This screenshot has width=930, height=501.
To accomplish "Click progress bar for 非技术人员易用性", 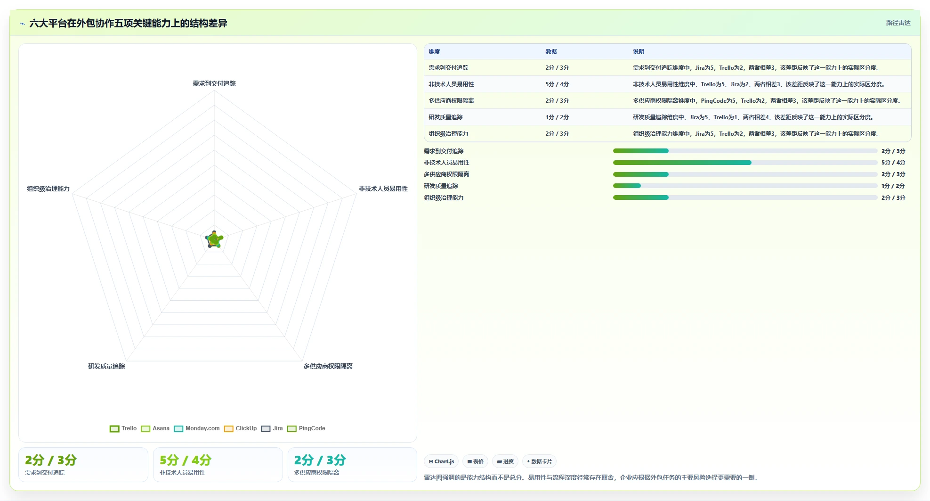I will [x=745, y=163].
